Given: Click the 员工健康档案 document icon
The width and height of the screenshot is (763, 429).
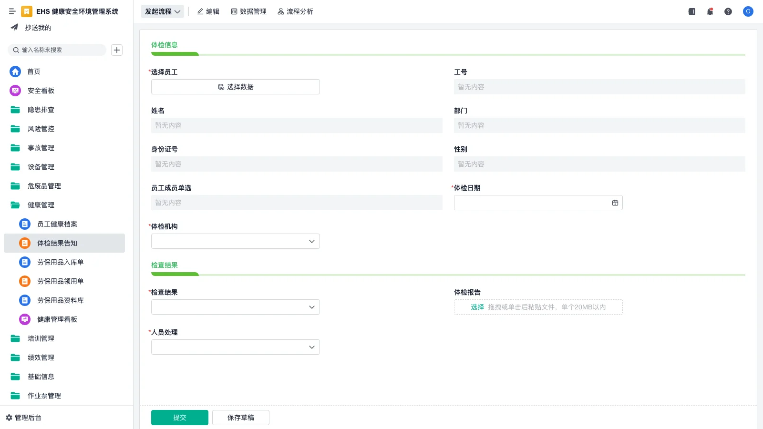Looking at the screenshot, I should 25,224.
